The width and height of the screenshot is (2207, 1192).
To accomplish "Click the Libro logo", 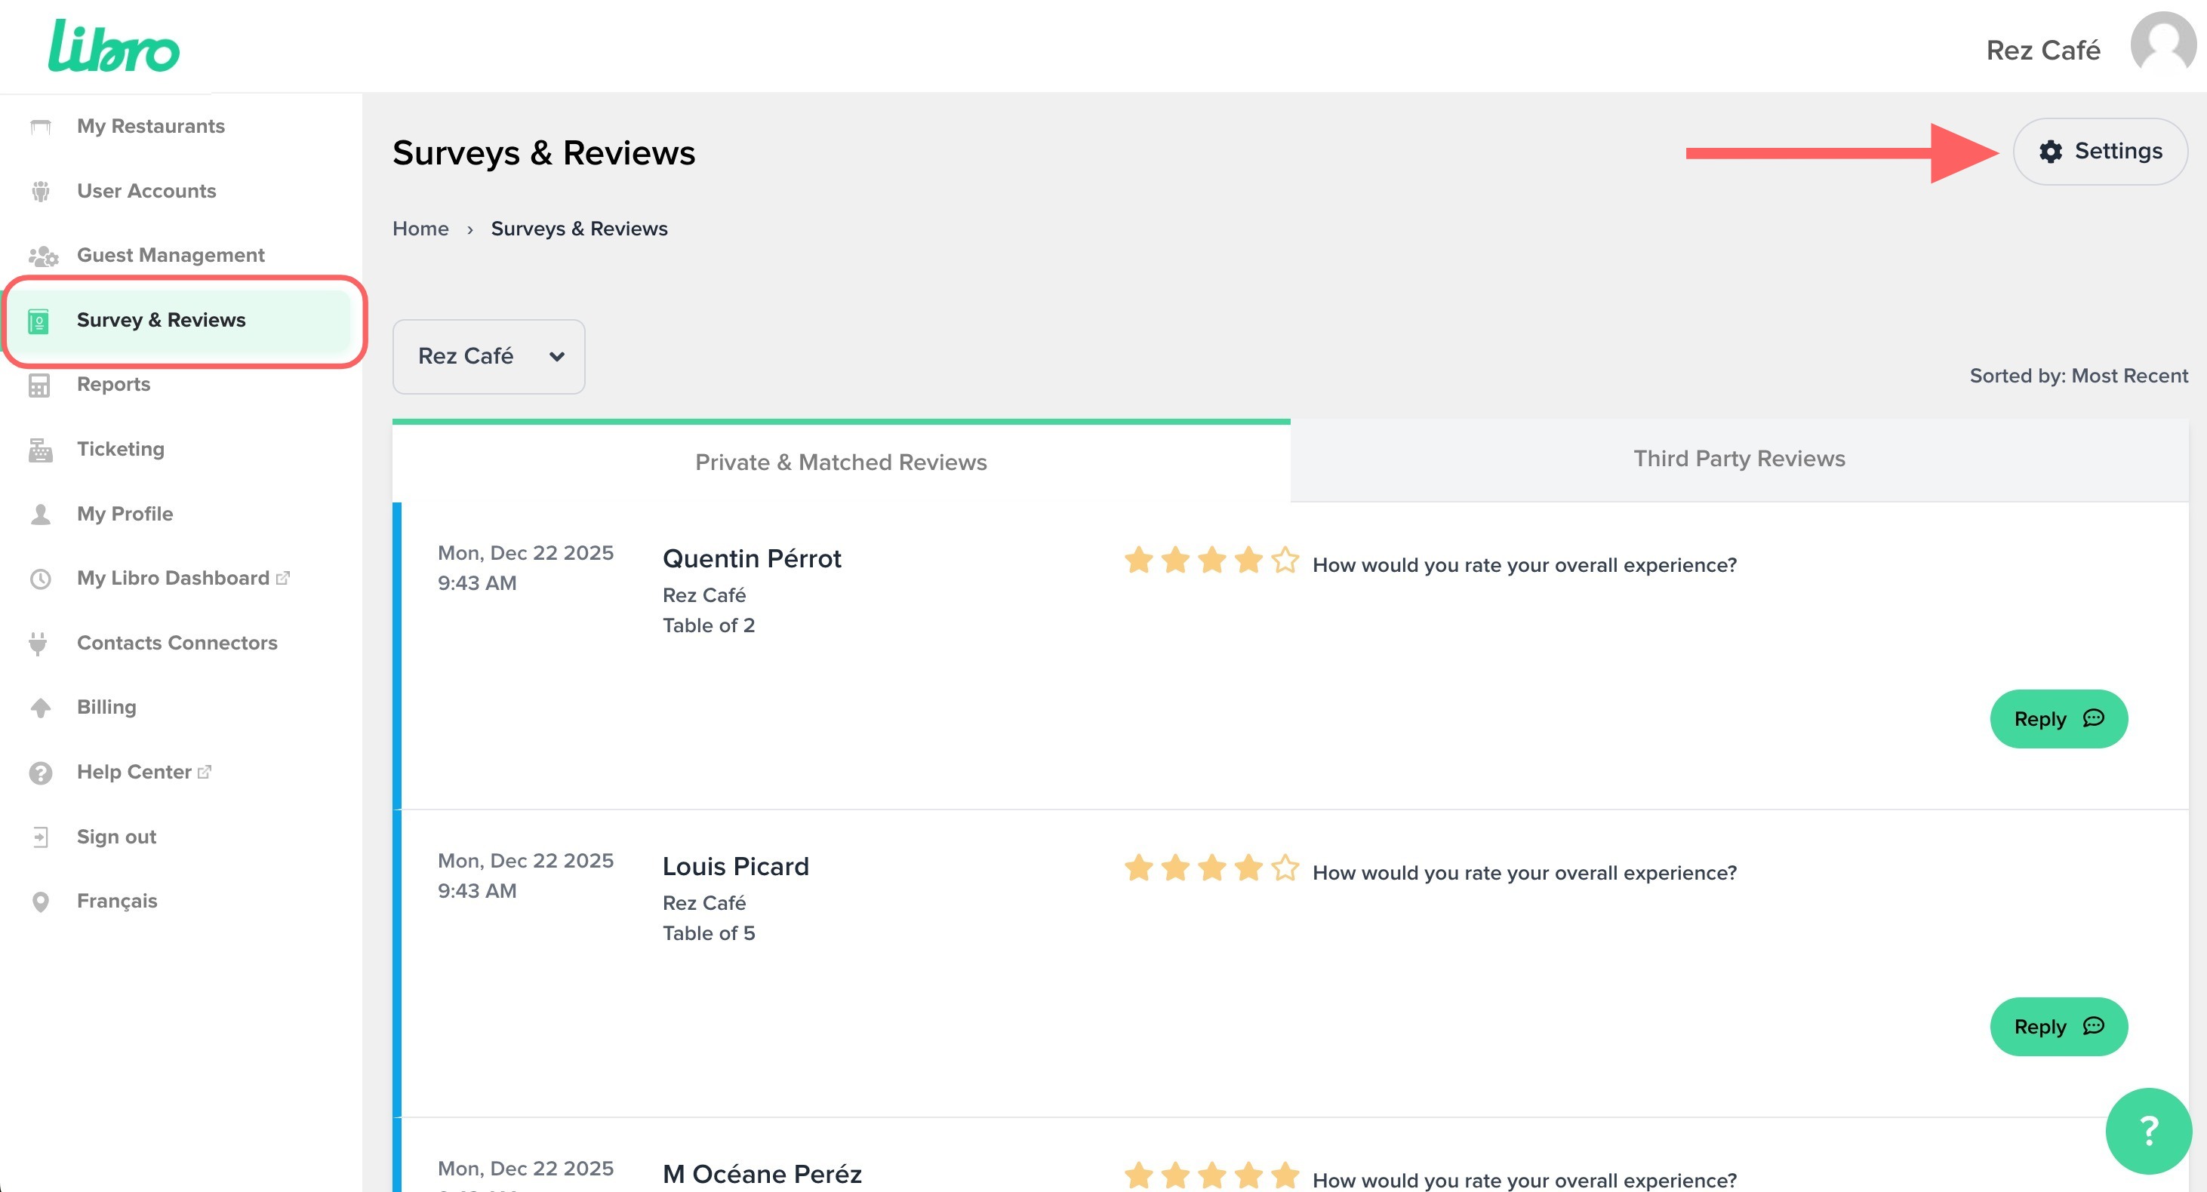I will pos(113,46).
